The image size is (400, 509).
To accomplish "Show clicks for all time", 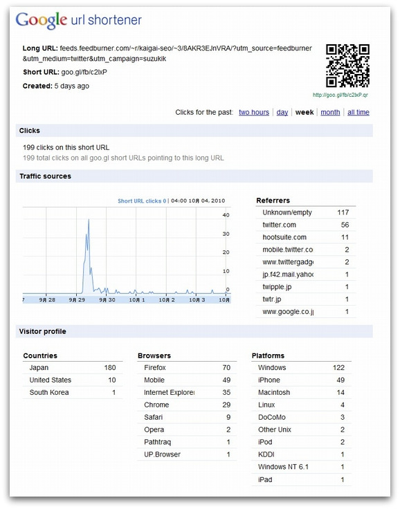I will [358, 112].
